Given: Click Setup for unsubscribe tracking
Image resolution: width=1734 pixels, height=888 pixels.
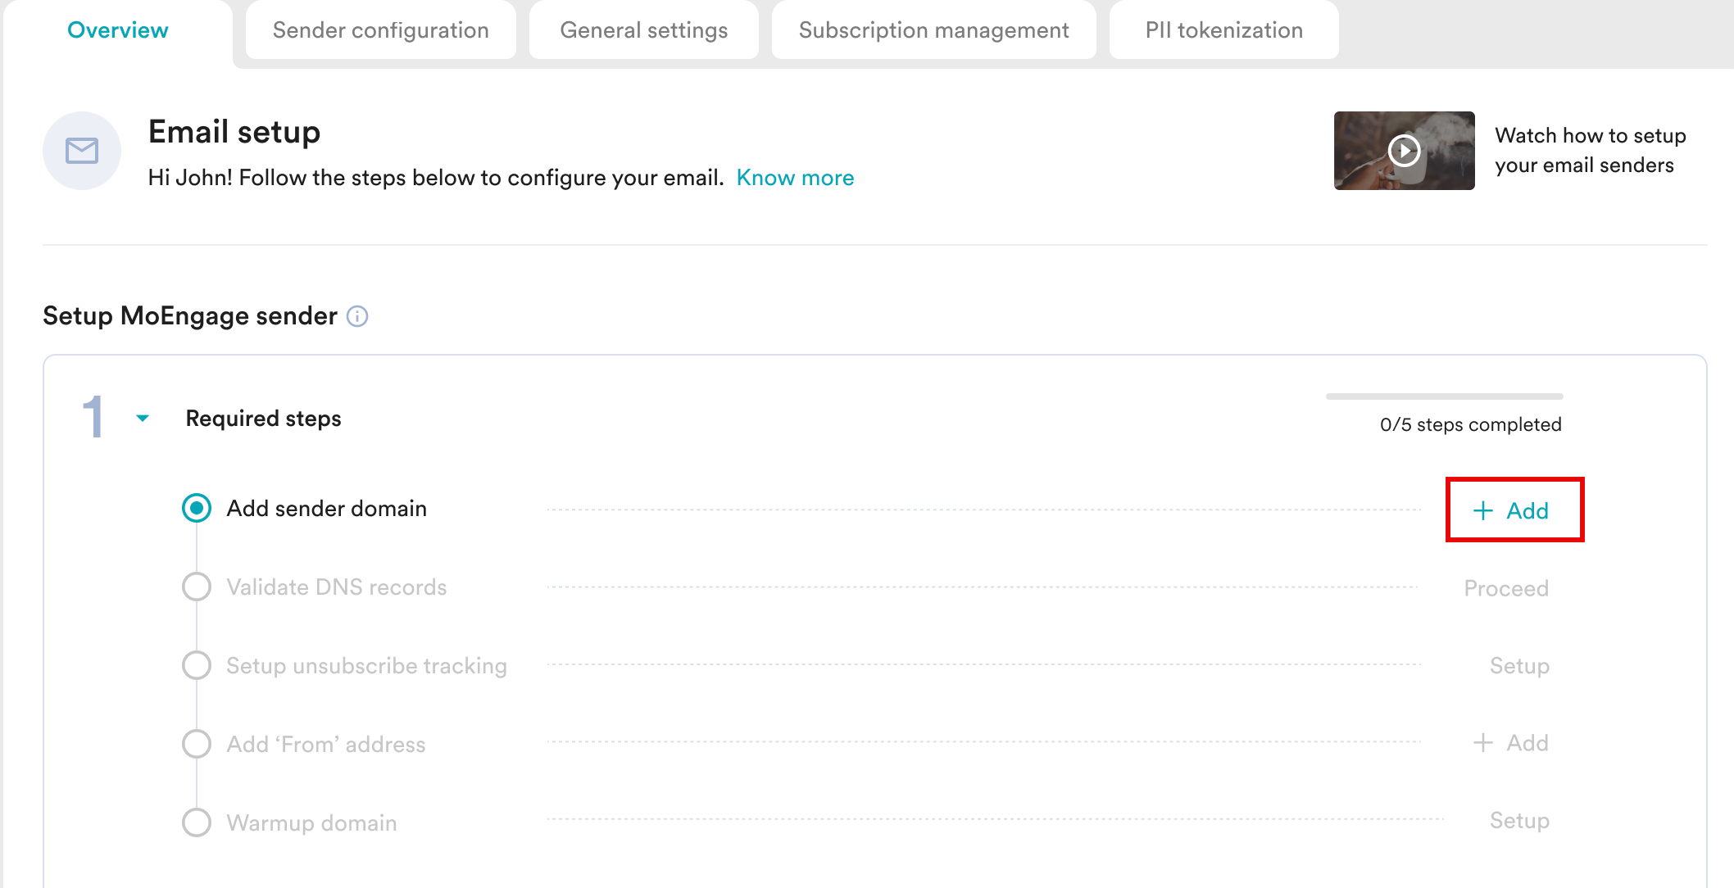Looking at the screenshot, I should click(x=1518, y=666).
